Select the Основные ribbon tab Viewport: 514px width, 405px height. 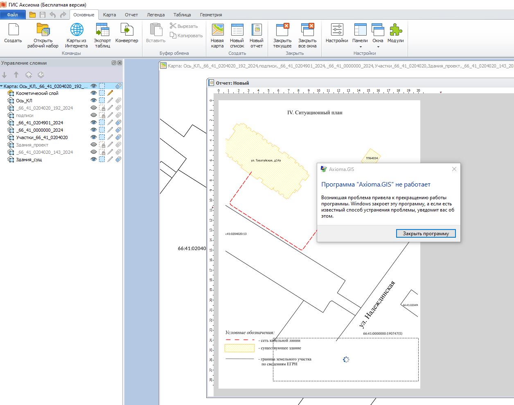[84, 15]
